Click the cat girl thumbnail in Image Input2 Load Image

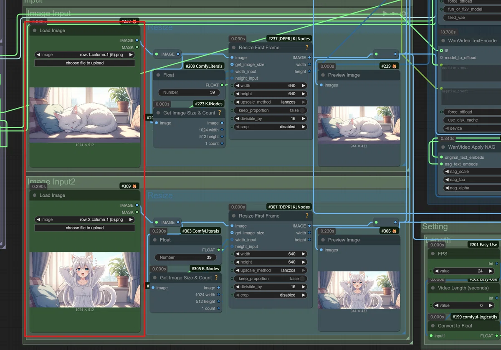(85, 280)
